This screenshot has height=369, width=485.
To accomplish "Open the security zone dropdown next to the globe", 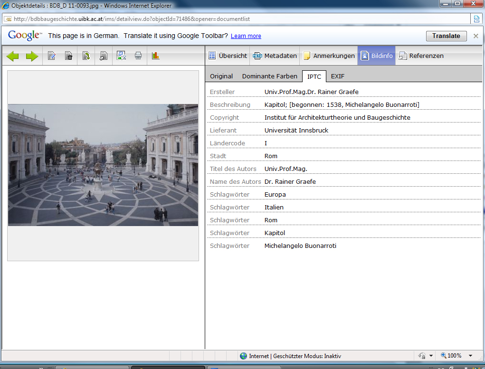I will coord(431,356).
